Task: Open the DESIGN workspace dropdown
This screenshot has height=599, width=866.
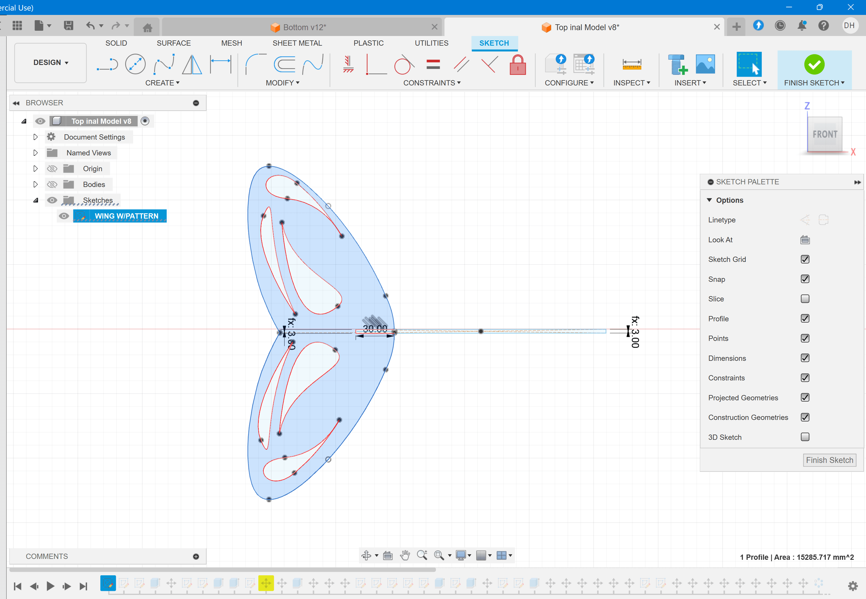Action: pyautogui.click(x=51, y=63)
